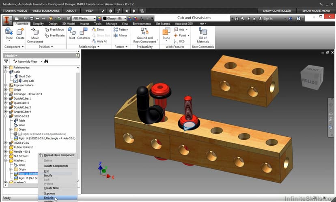
Task: Click the UCS tool
Action: [179, 41]
